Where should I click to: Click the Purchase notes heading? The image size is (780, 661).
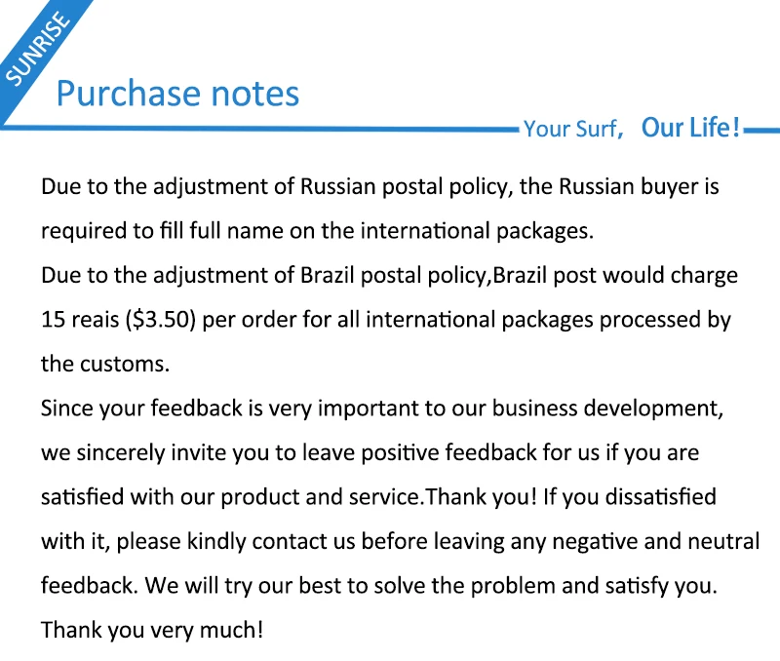[177, 94]
